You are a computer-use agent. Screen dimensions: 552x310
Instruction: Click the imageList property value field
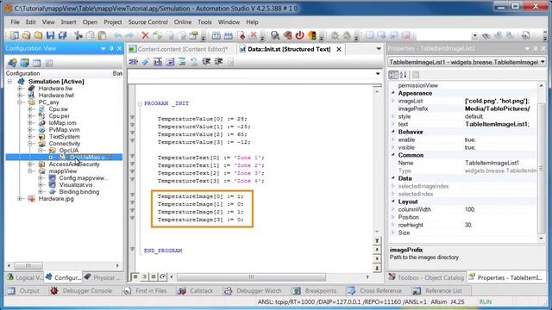499,101
